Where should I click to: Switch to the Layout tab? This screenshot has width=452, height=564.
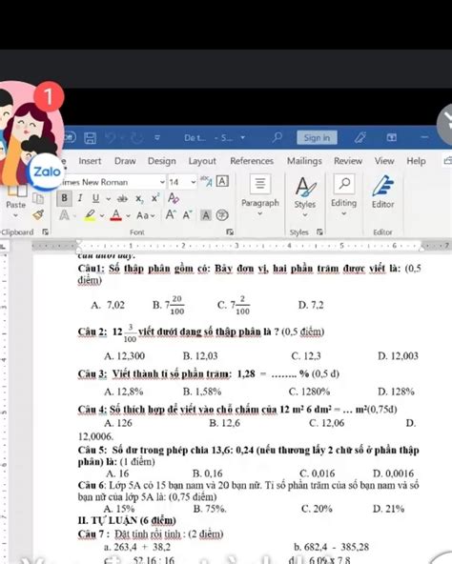pyautogui.click(x=202, y=161)
